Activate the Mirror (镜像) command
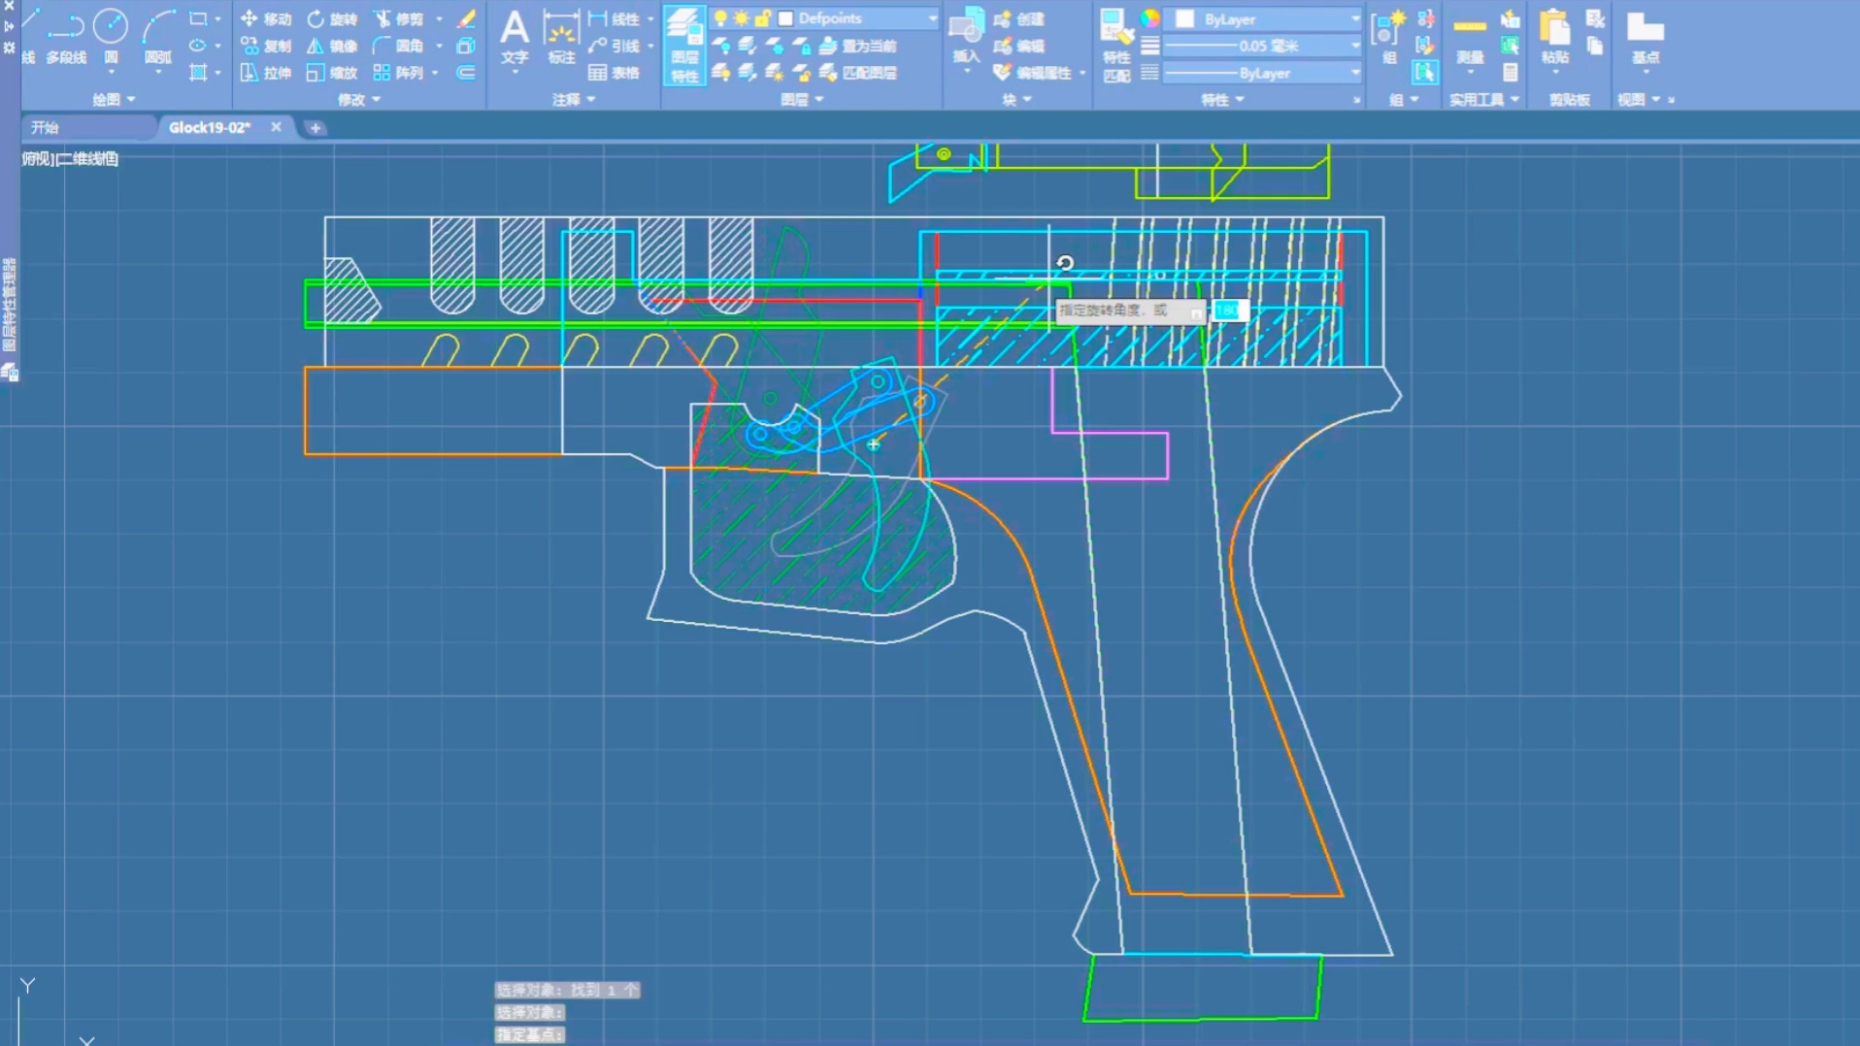The width and height of the screenshot is (1860, 1046). tap(332, 46)
